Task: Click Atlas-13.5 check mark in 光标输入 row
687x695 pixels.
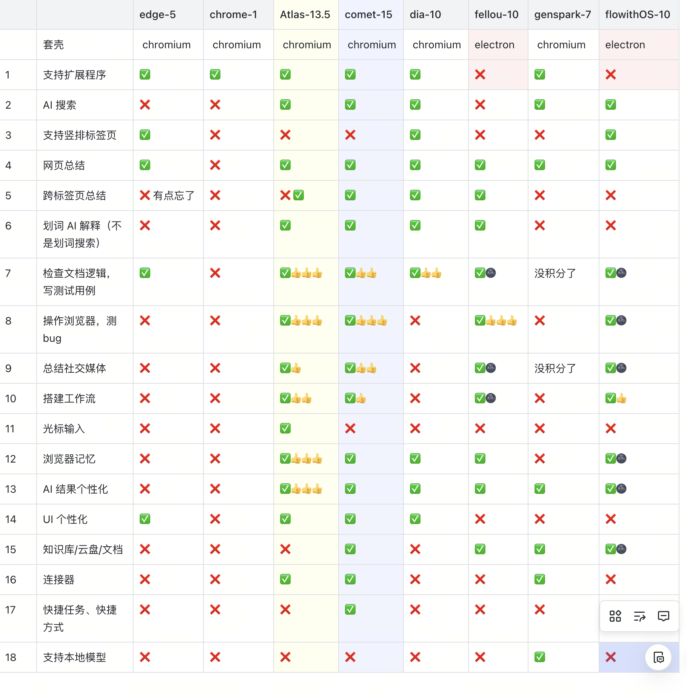Action: point(285,429)
